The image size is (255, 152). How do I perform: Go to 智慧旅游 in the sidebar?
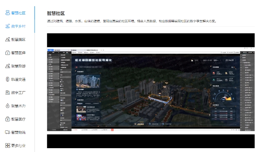15,66
